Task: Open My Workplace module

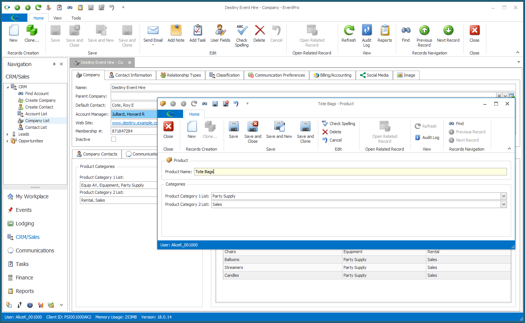Action: click(32, 196)
